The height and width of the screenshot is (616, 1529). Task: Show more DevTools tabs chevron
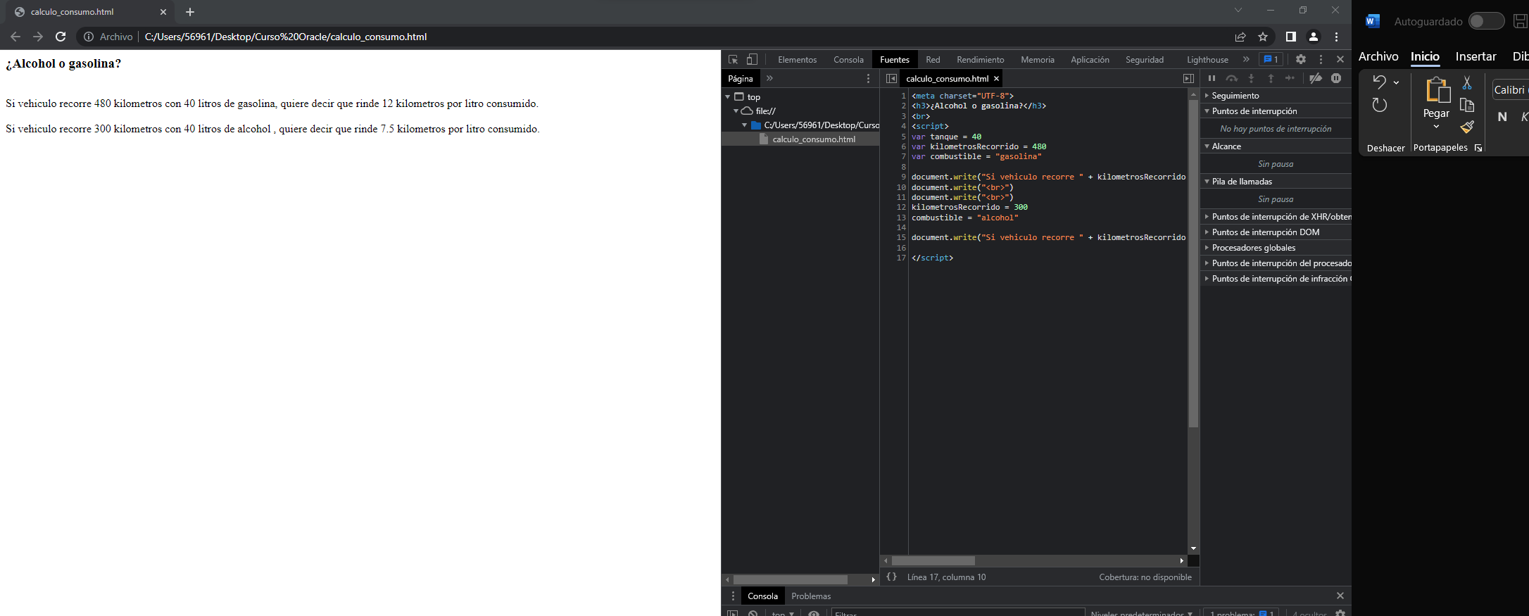pyautogui.click(x=1246, y=60)
